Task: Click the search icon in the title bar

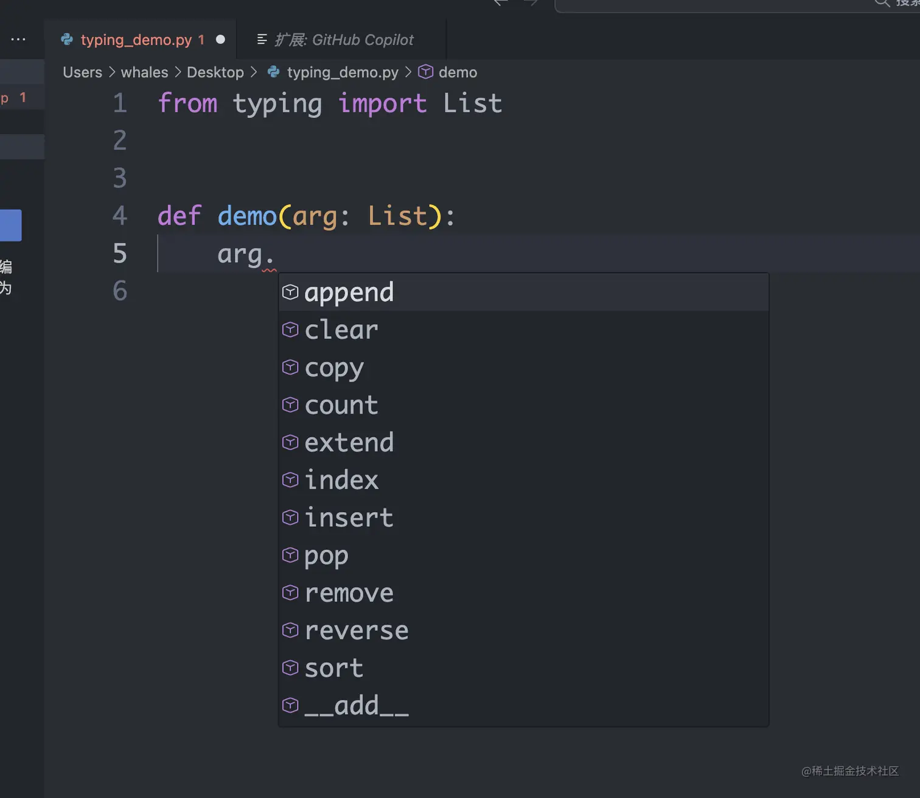Action: point(882,3)
